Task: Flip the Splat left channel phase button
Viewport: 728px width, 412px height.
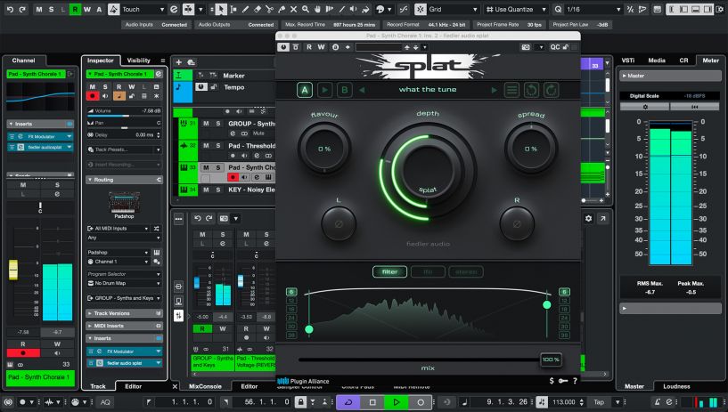Action: pos(339,224)
